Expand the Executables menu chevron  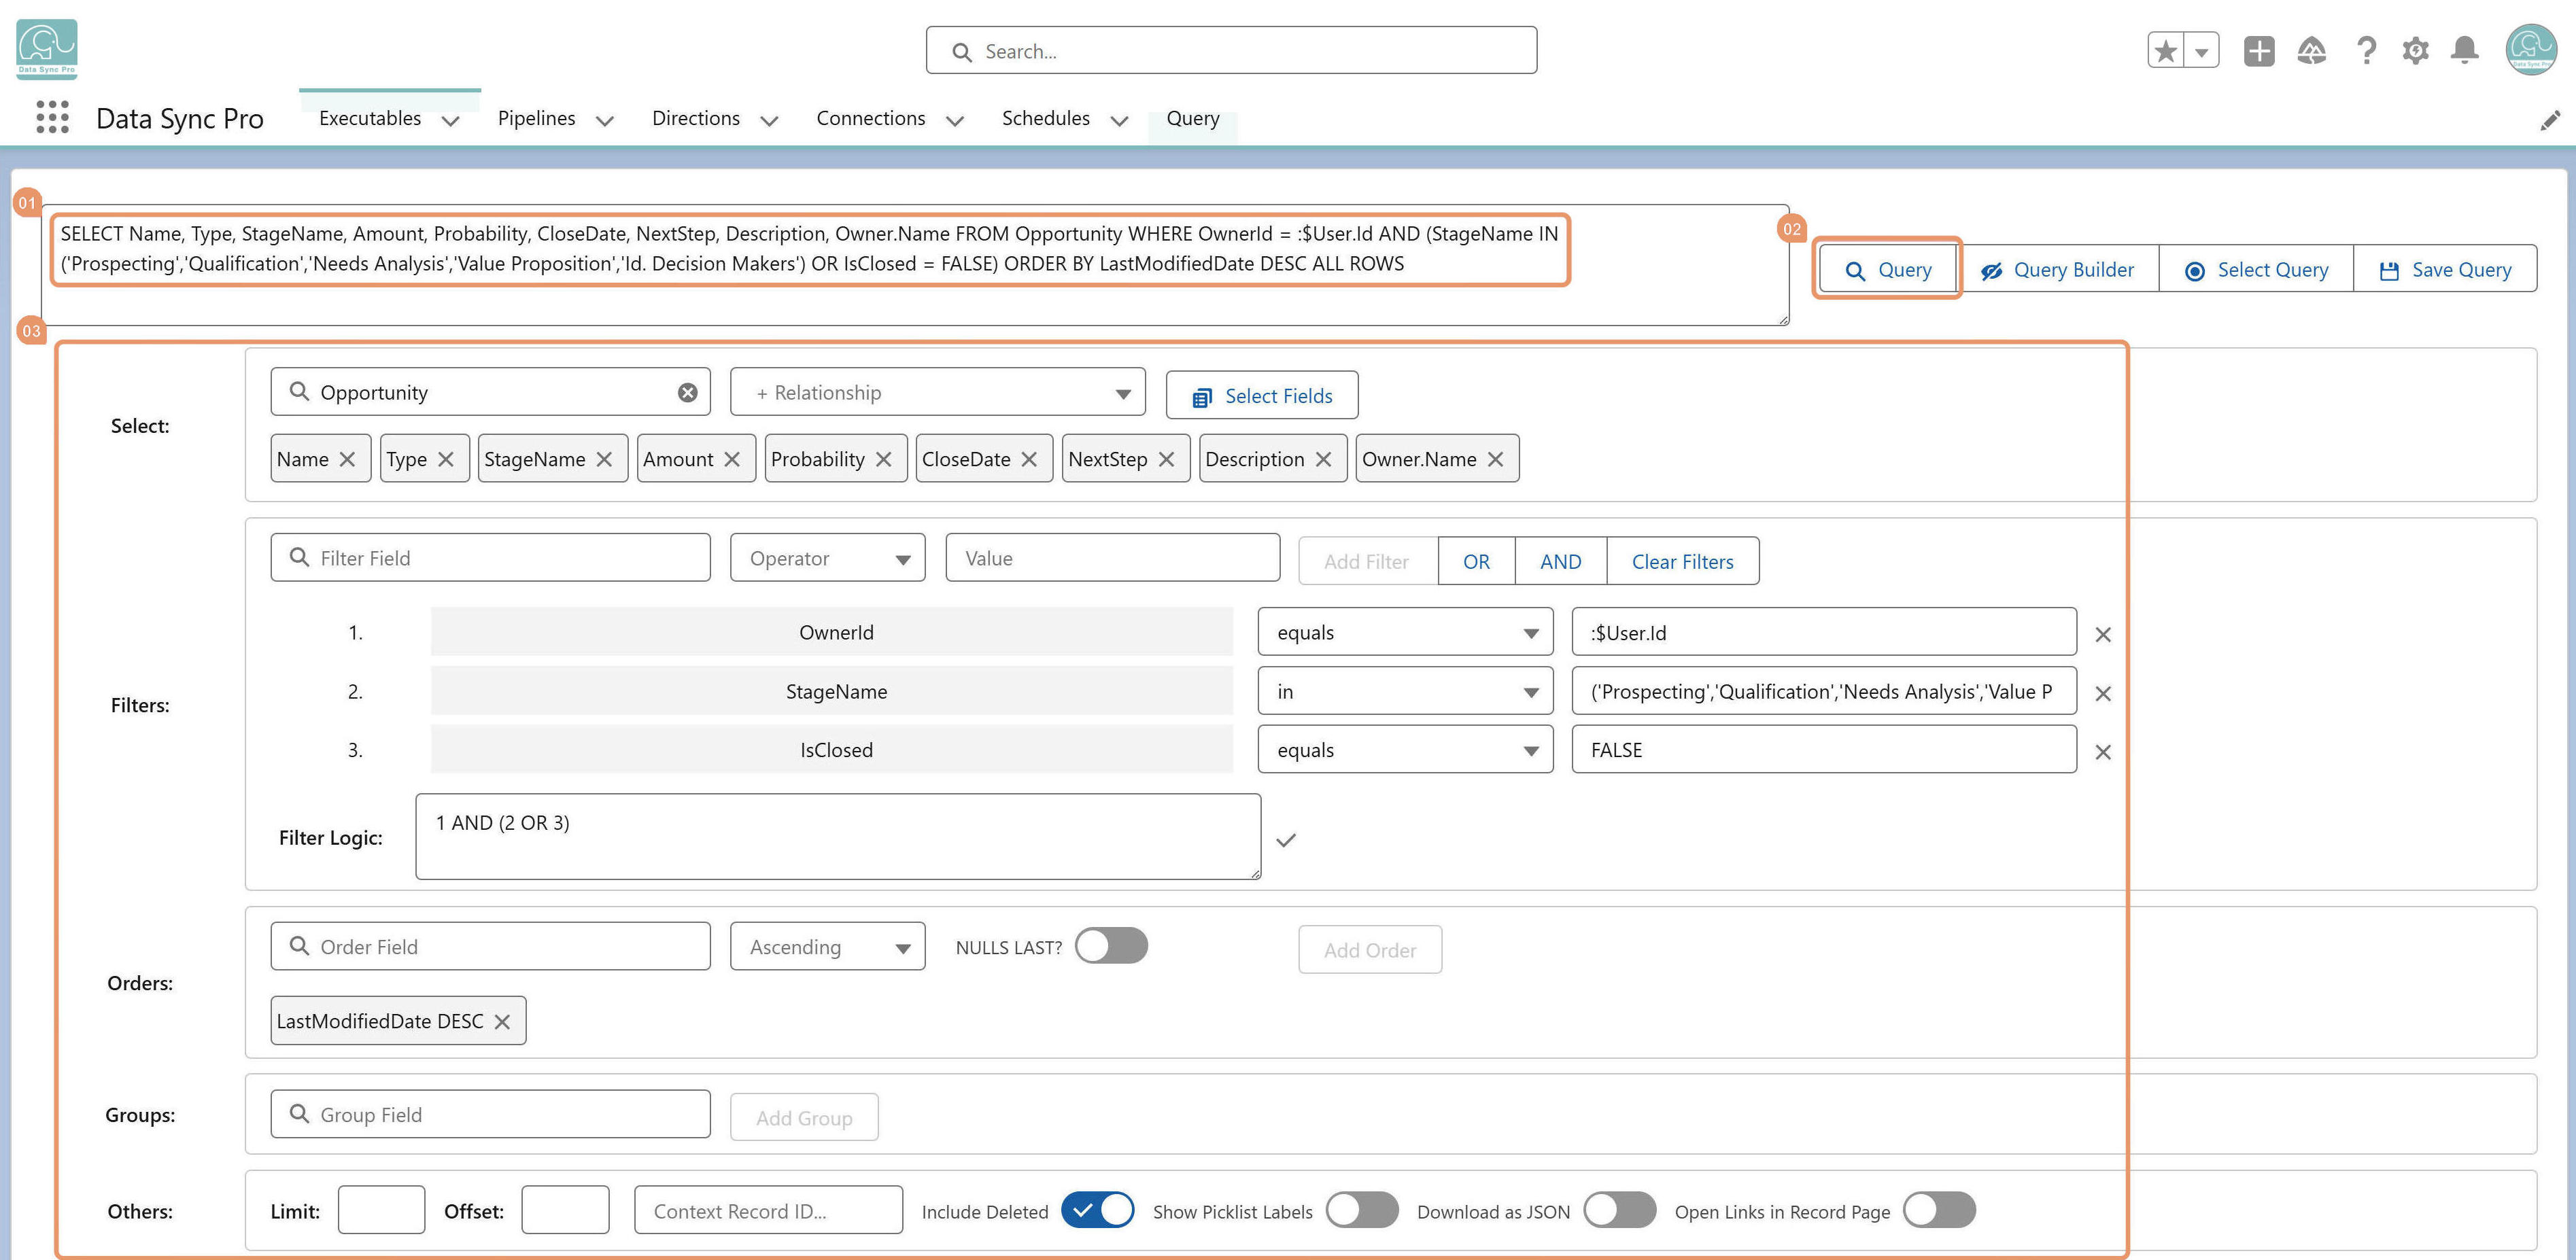(451, 121)
